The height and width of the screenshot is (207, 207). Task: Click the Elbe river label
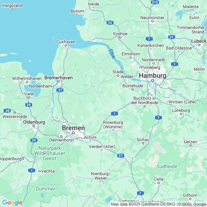click(112, 54)
